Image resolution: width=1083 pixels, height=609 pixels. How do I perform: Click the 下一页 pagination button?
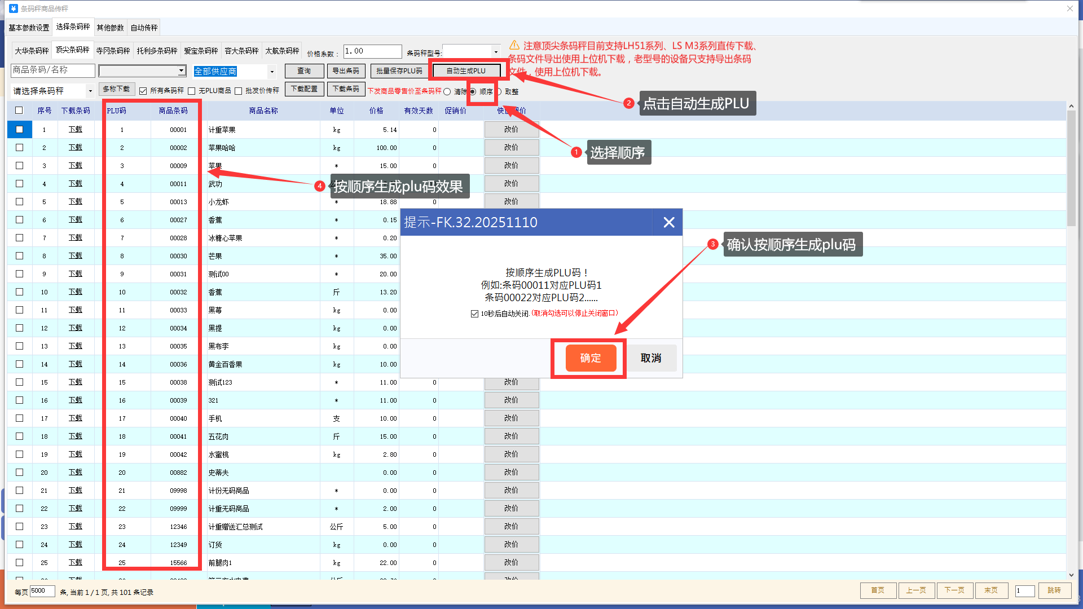954,590
